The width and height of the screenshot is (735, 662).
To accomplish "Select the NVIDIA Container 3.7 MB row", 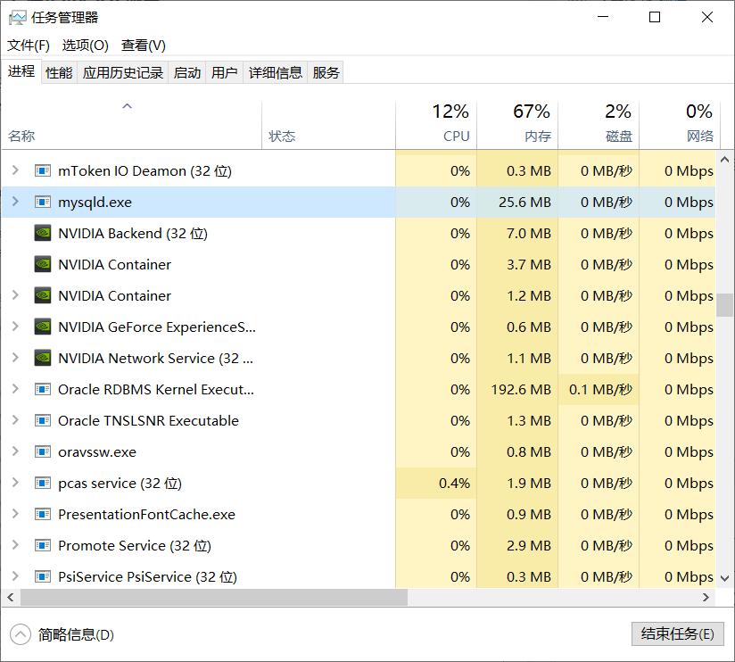I will click(359, 264).
